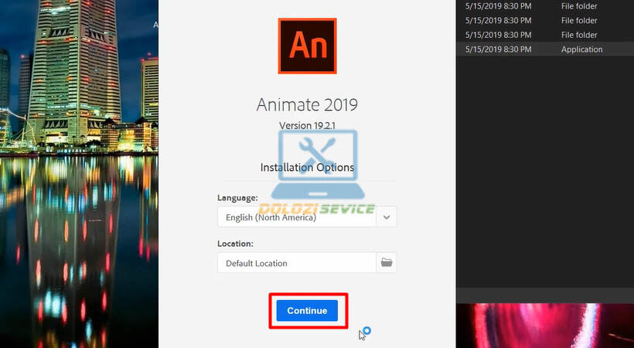Click the Default Location field

coord(297,263)
